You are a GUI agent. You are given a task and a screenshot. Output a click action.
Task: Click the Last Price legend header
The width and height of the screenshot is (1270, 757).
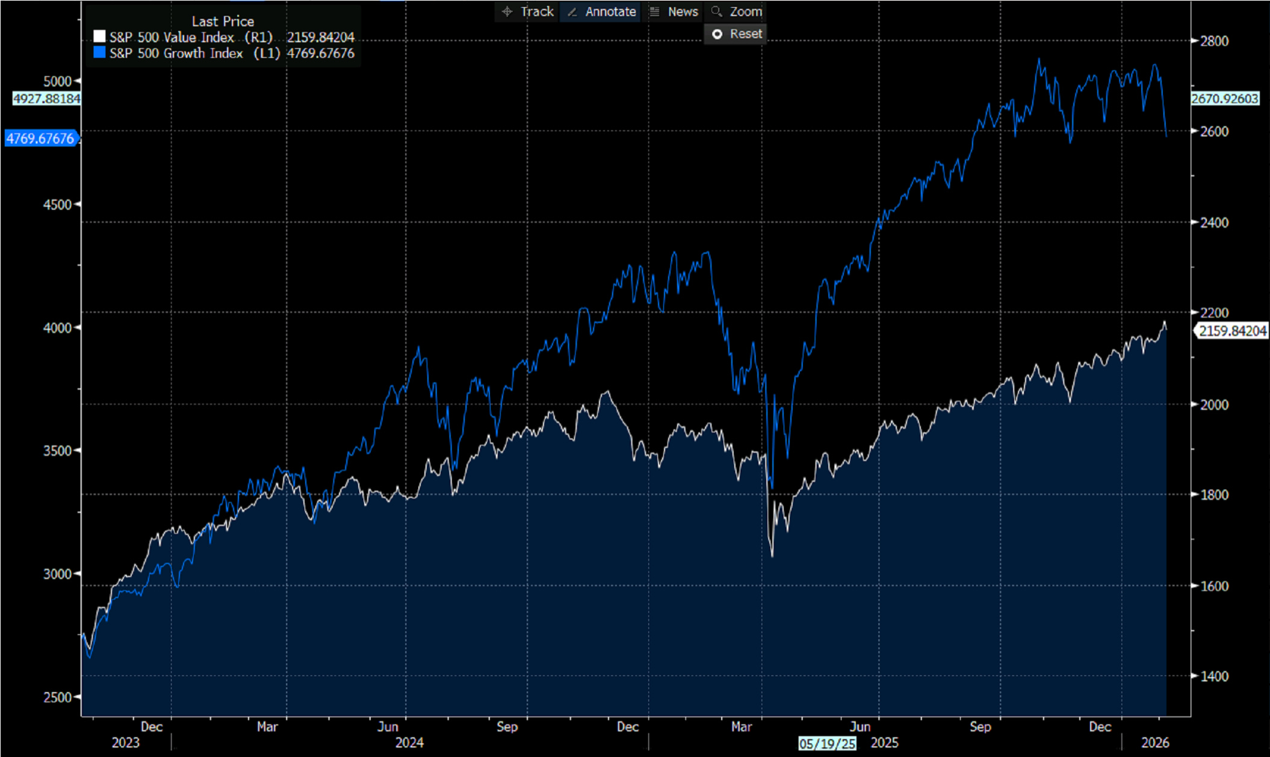pos(223,21)
